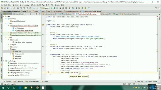
Task: Collapse the res folder node
Action: click(x=6, y=37)
